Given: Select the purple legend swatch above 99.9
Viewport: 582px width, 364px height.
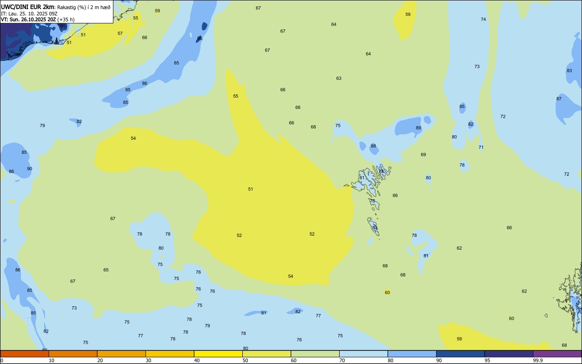Looking at the screenshot, I should pyautogui.click(x=557, y=354).
